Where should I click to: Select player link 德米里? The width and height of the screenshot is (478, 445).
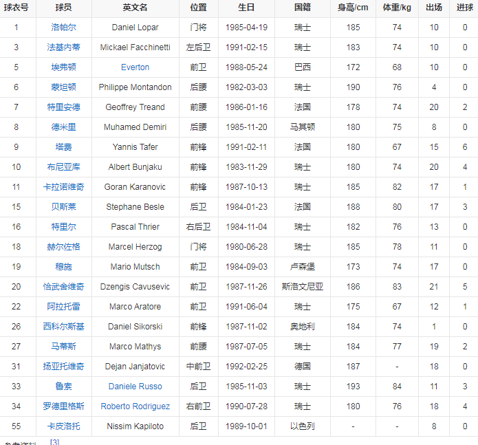[63, 127]
